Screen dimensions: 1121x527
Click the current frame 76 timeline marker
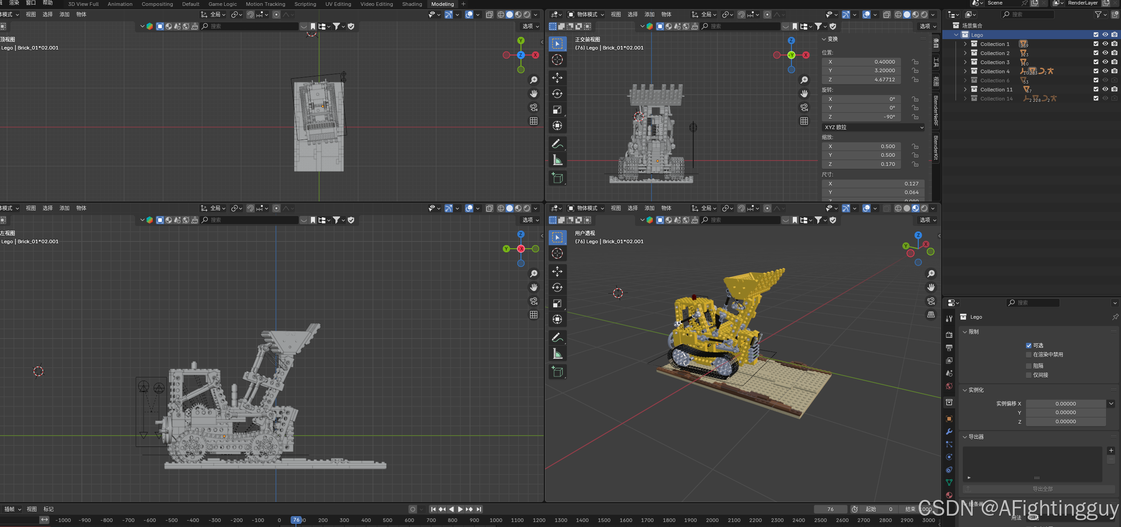pyautogui.click(x=296, y=520)
